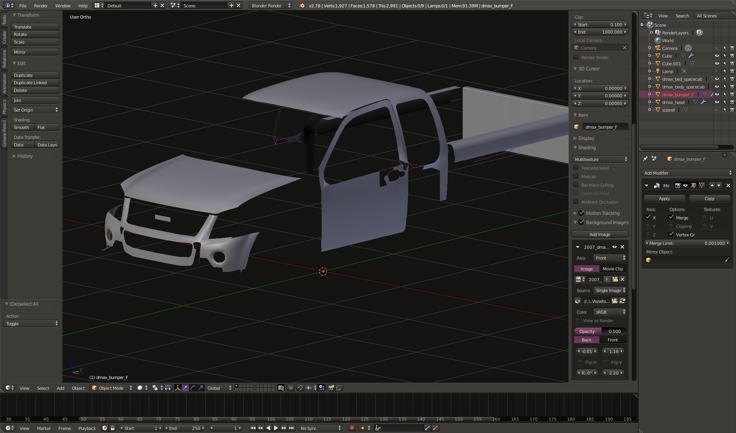This screenshot has width=736, height=433.
Task: Select the translate manipulator arrow icon
Action: pos(185,388)
